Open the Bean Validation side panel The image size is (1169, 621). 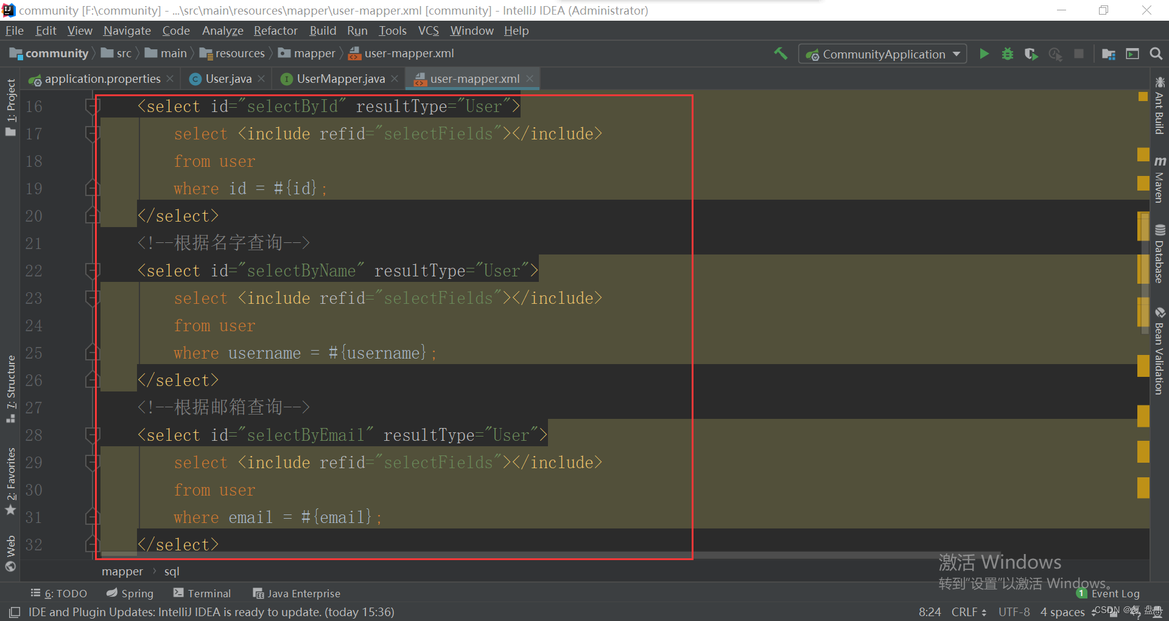coord(1159,351)
